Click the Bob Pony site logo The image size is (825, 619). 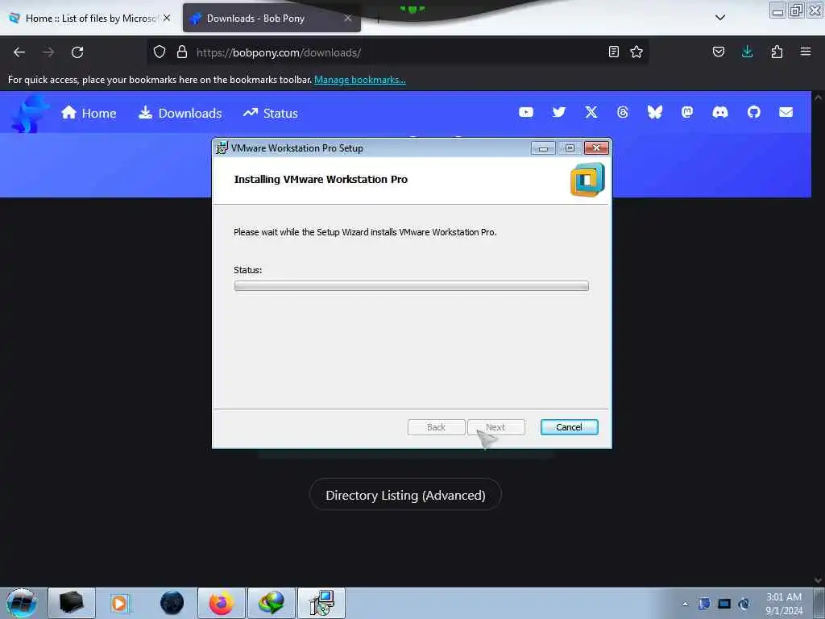[30, 113]
